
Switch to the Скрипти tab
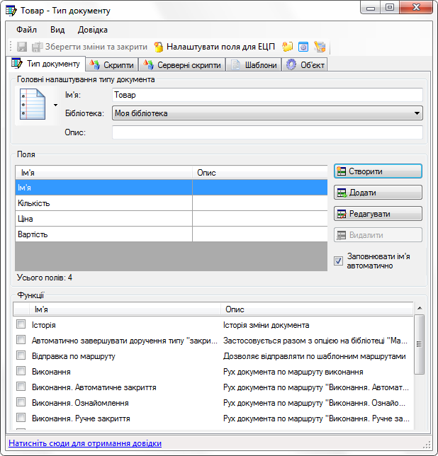click(111, 65)
